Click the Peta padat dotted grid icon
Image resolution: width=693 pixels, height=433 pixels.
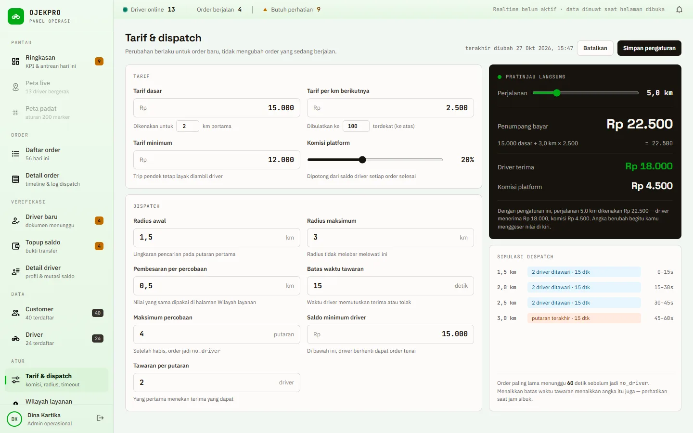tap(16, 113)
